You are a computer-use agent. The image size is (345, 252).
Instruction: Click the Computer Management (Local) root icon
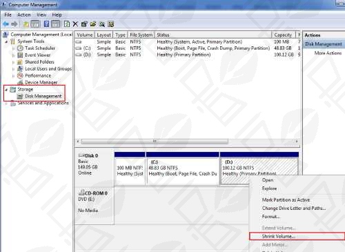pyautogui.click(x=6, y=35)
